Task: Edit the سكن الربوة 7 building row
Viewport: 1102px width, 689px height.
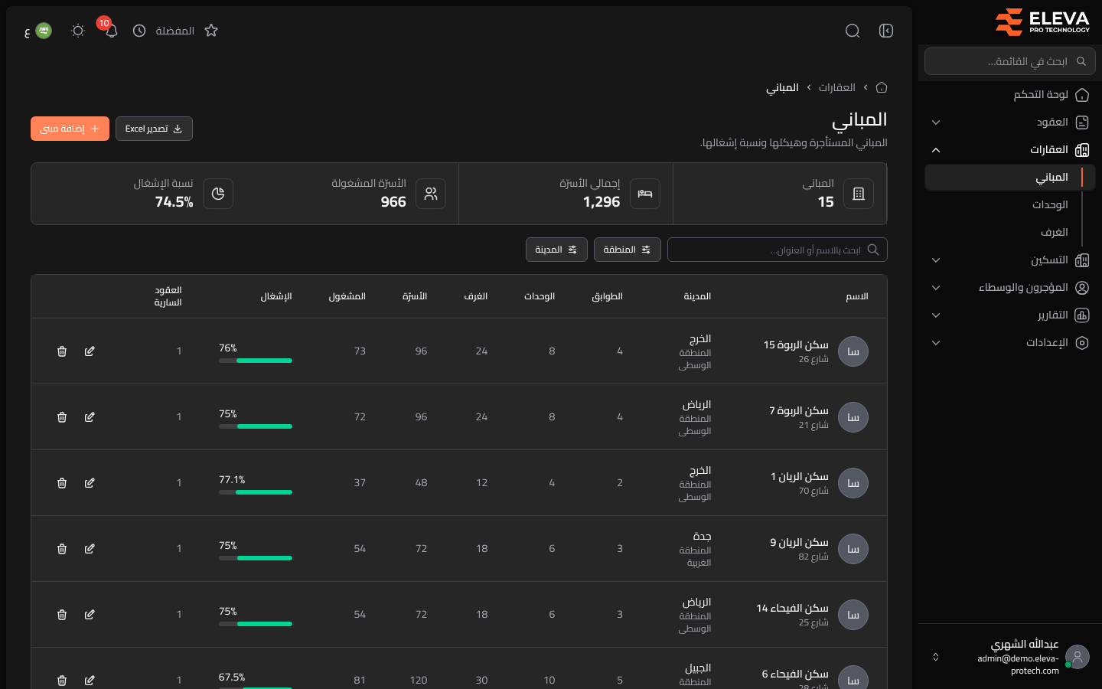Action: (x=90, y=417)
